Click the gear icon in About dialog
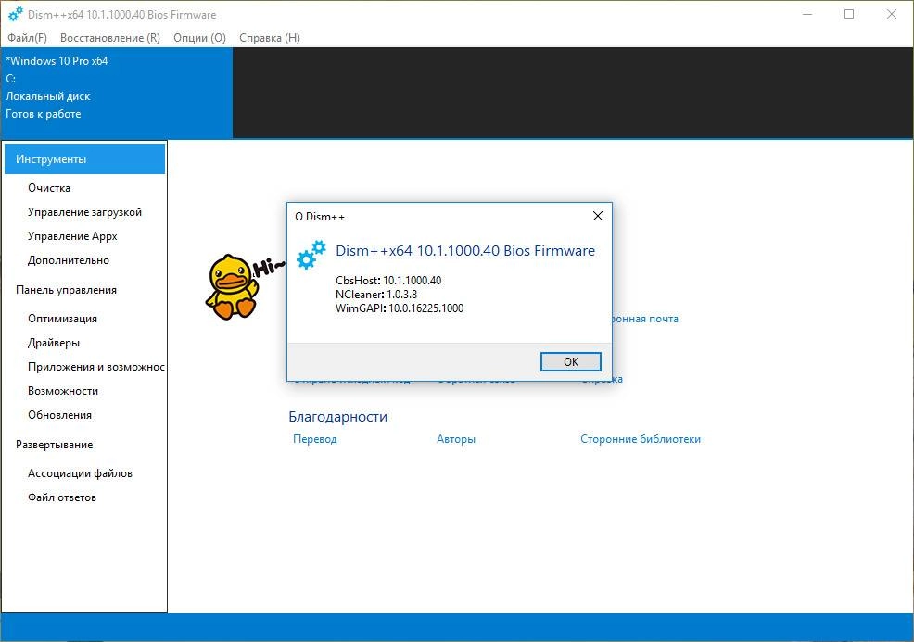The height and width of the screenshot is (642, 914). [311, 255]
